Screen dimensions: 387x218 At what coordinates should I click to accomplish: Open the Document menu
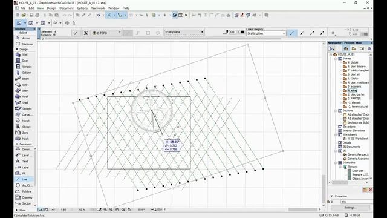point(67,8)
